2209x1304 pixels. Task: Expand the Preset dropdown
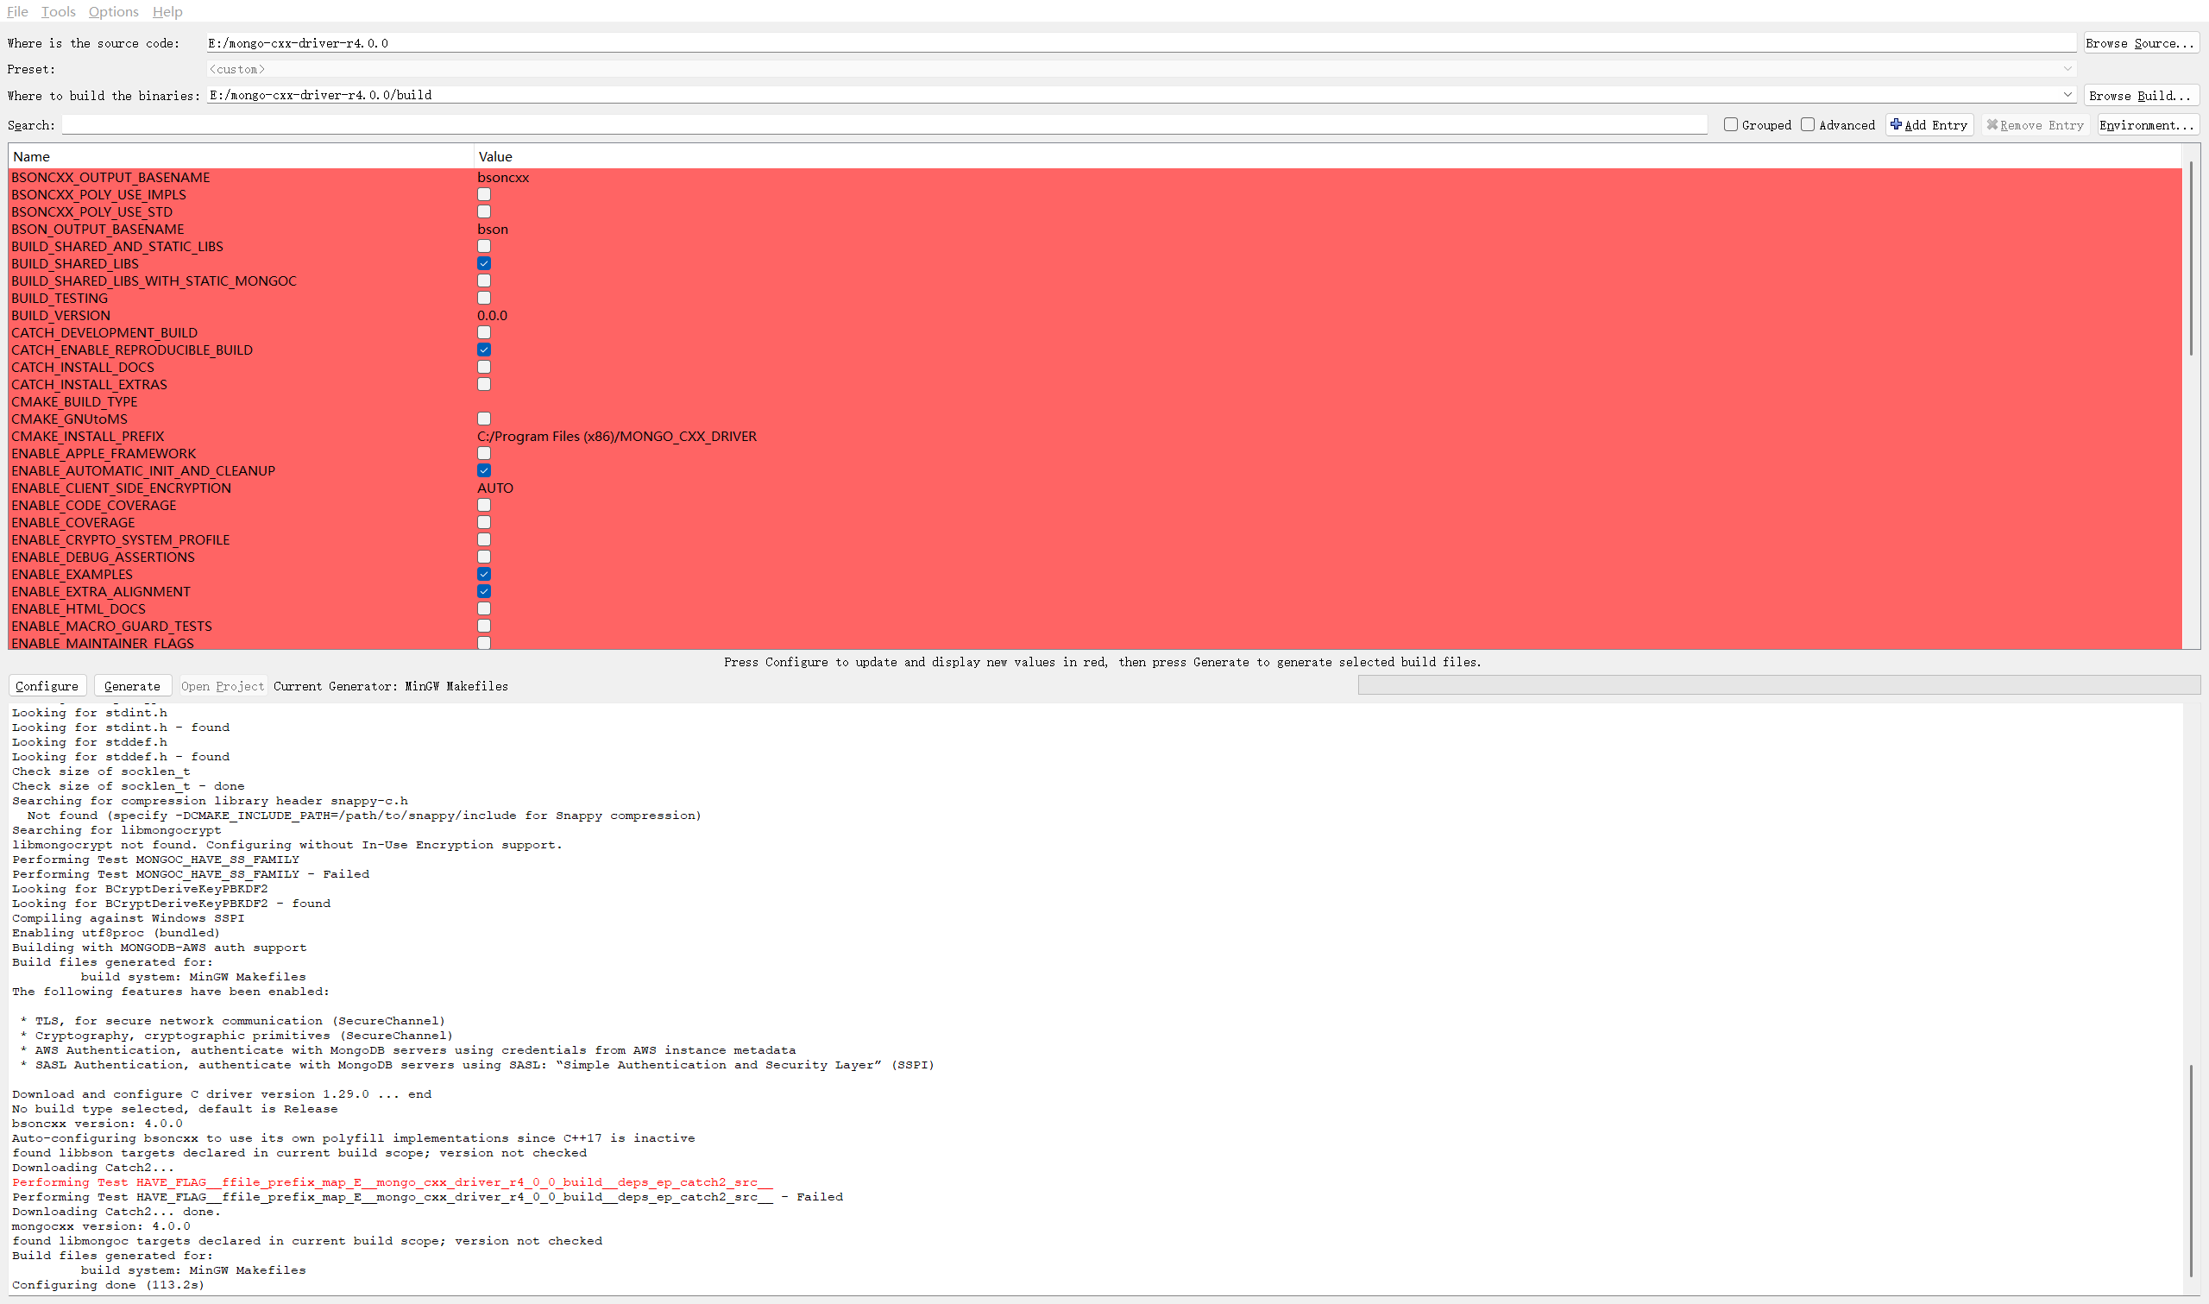pyautogui.click(x=2067, y=68)
